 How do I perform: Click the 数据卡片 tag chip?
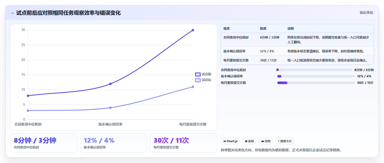tap(285, 141)
